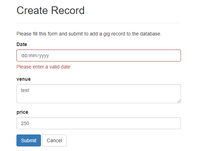Click the form instruction paragraph text
203x151 pixels.
click(x=89, y=34)
